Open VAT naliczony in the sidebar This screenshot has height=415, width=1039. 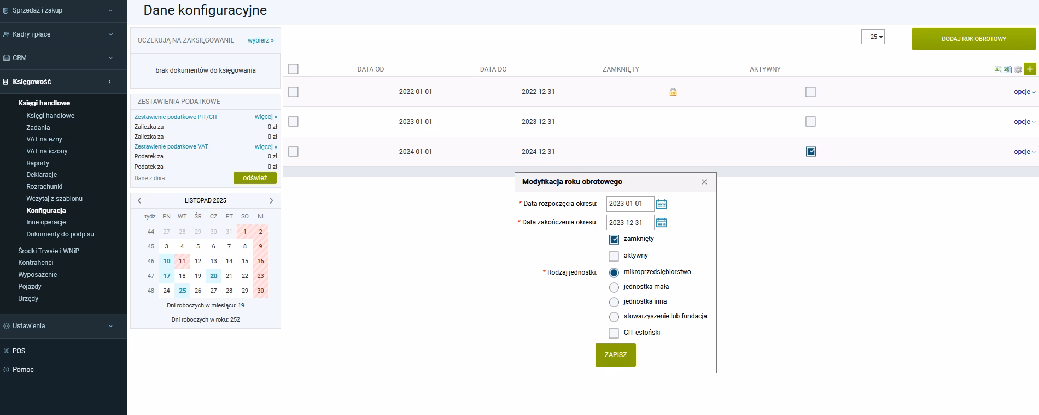pyautogui.click(x=47, y=151)
